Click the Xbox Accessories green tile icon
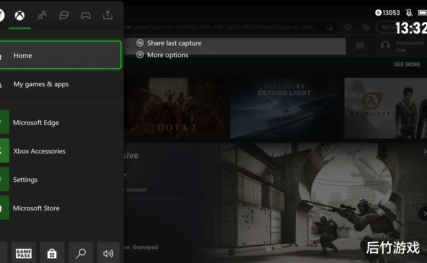Viewport: 427px width, 263px height. click(x=4, y=151)
